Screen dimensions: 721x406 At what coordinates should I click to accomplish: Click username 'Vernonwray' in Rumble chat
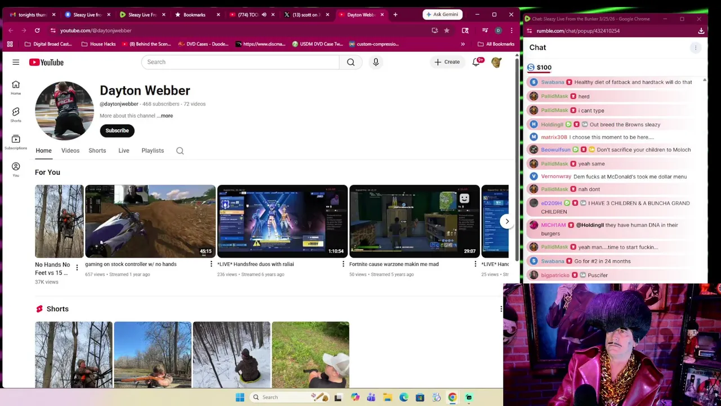point(556,176)
